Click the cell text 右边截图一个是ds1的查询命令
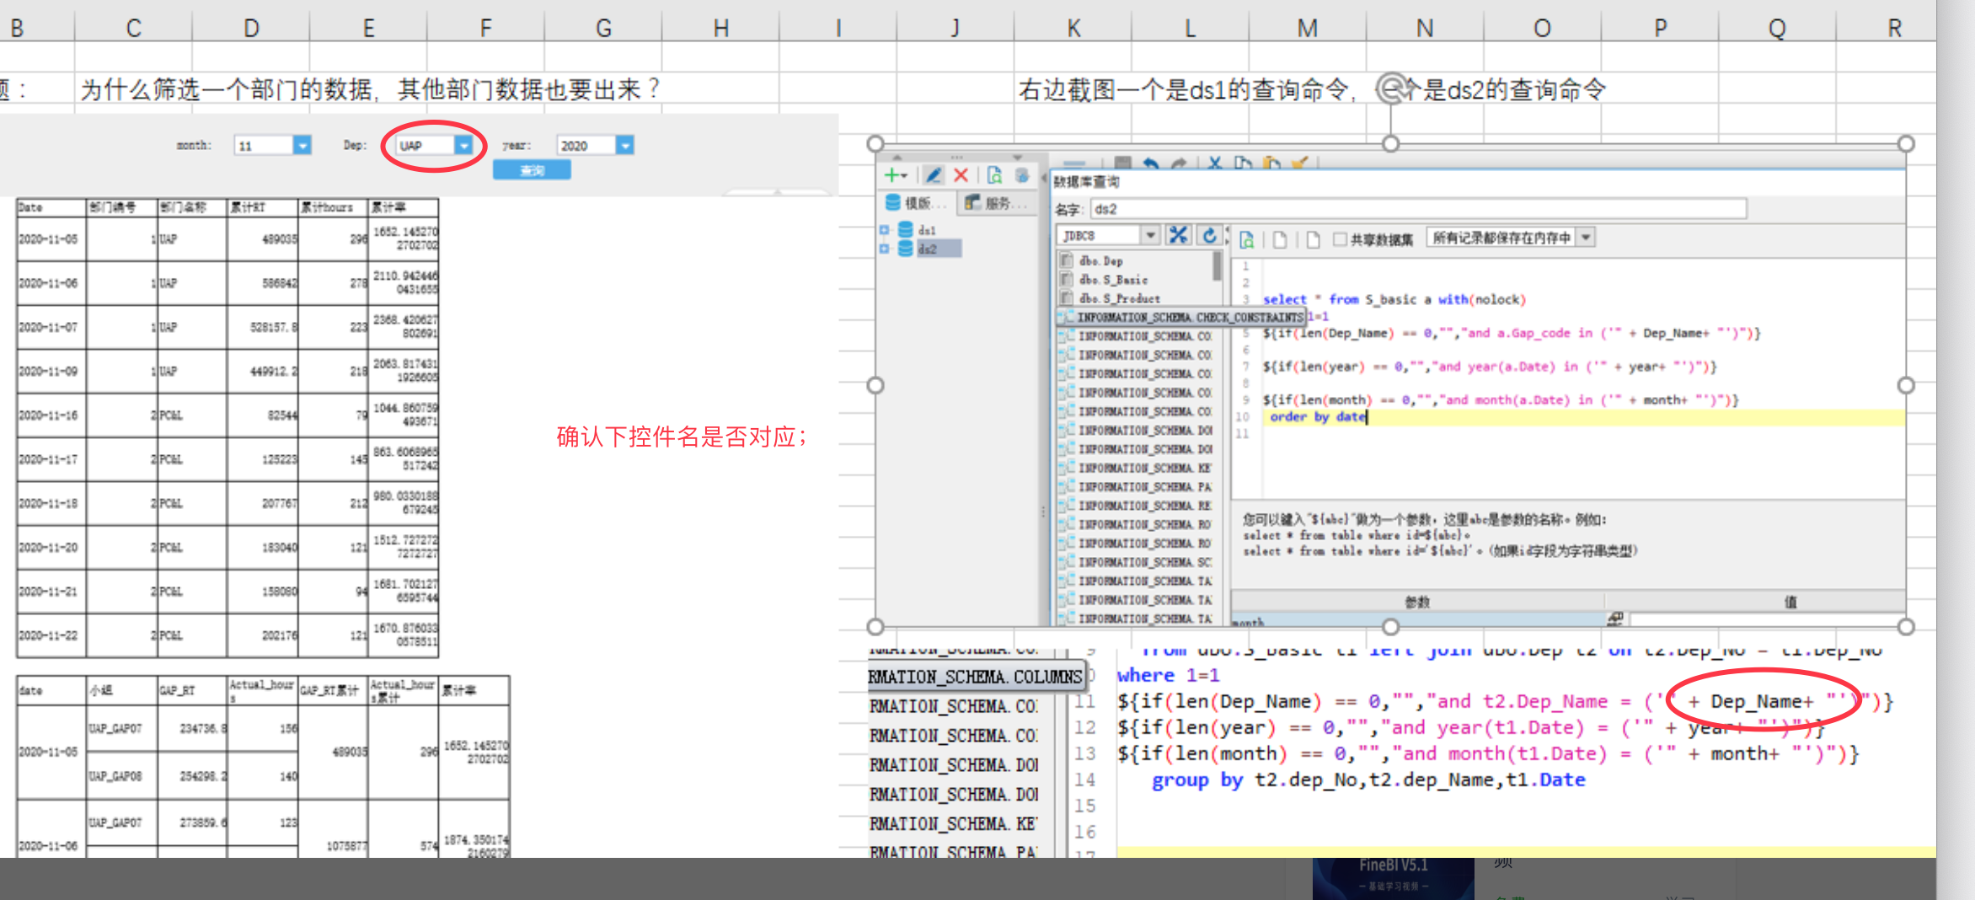Image resolution: width=1975 pixels, height=900 pixels. [1185, 89]
